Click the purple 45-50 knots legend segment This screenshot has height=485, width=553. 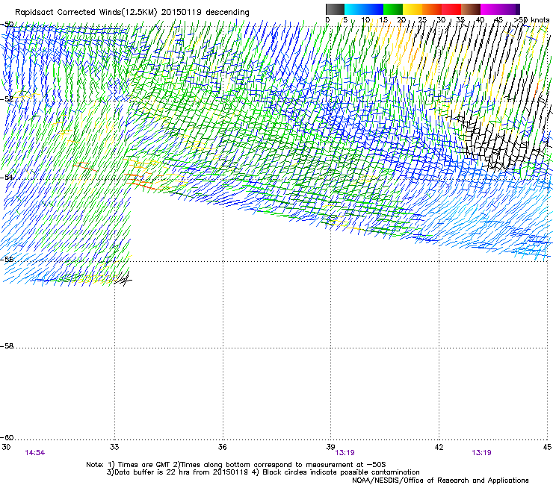510,9
